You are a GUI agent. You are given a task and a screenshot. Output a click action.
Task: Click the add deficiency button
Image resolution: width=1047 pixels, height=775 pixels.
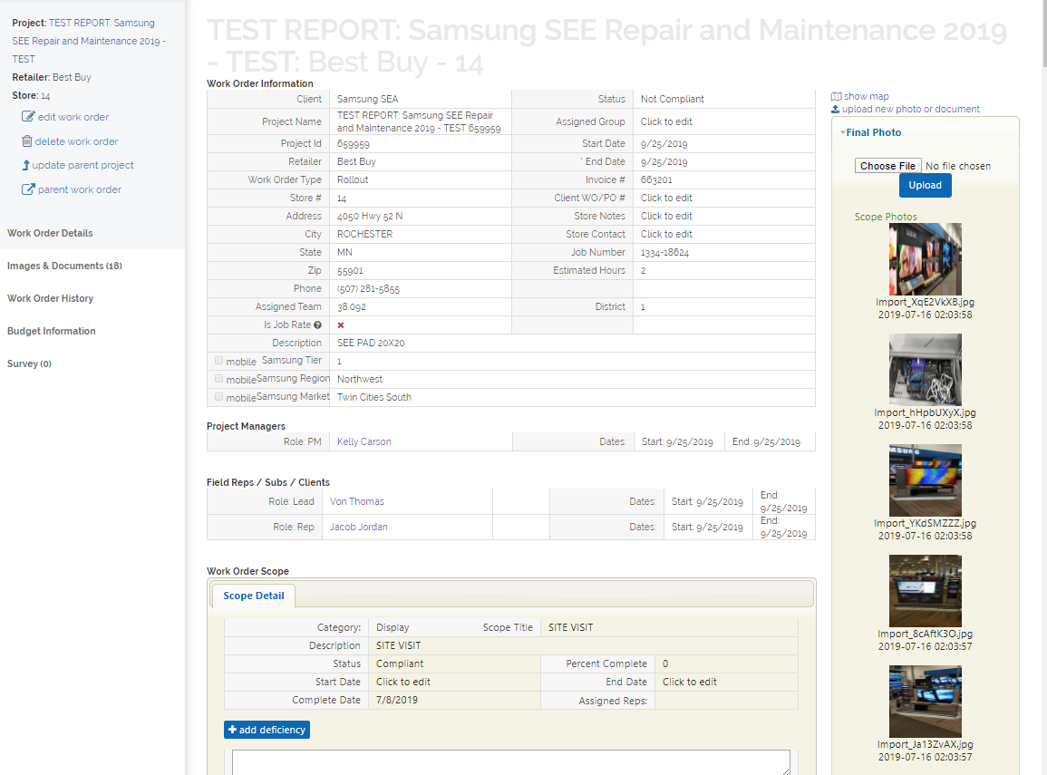267,730
